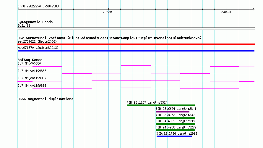The width and height of the screenshot is (263, 148).
Task: Click the %ID:94.4988|Length:3272 label
Action: pos(176,127)
